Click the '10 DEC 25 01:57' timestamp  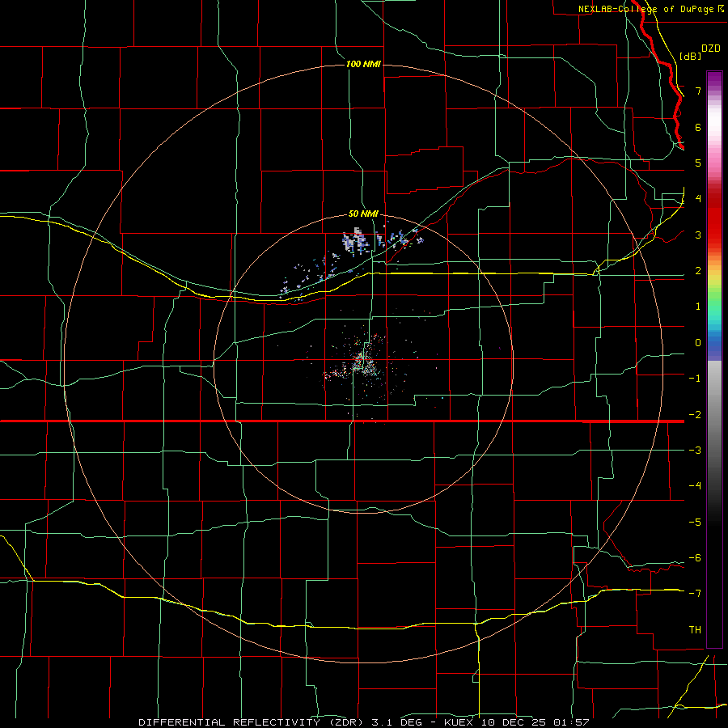tap(535, 722)
